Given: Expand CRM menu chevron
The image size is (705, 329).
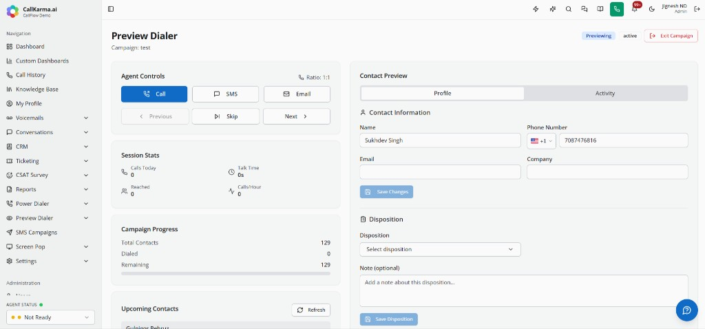Looking at the screenshot, I should [86, 147].
